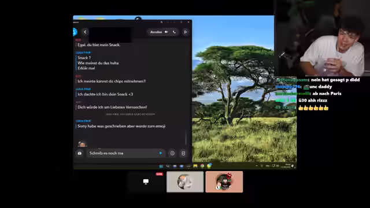This screenshot has height=208, width=370.
Task: Open the Windows Start button in the taskbar
Action: (x=161, y=166)
